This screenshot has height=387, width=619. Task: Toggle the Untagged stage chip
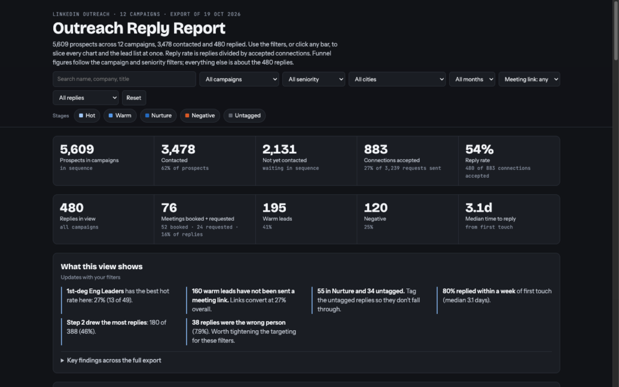point(244,115)
